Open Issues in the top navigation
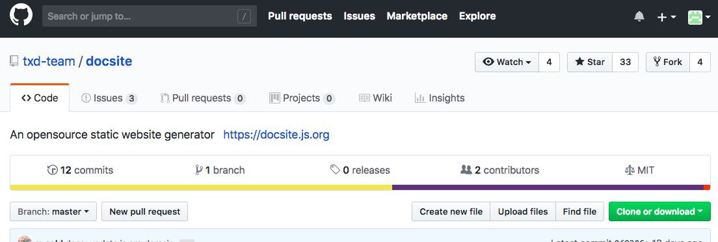 360,16
